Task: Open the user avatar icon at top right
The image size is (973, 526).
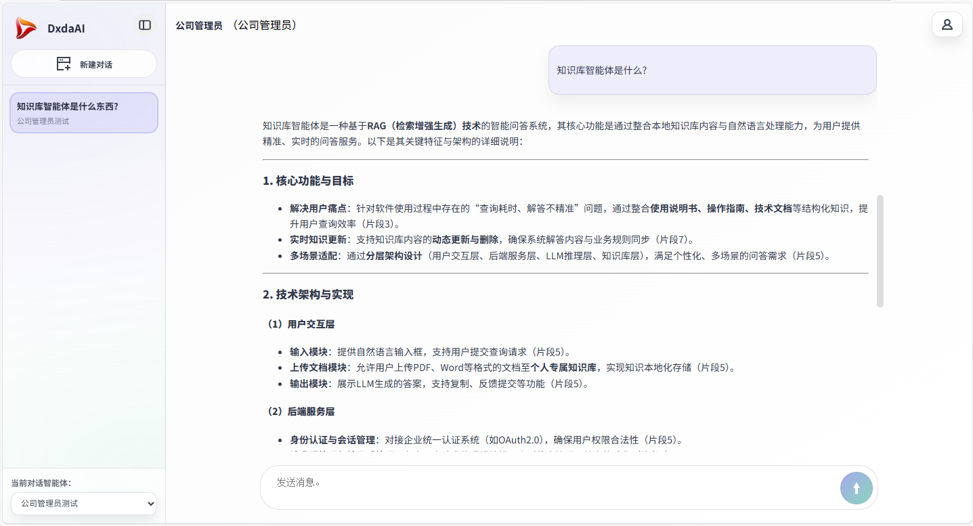Action: click(x=946, y=24)
